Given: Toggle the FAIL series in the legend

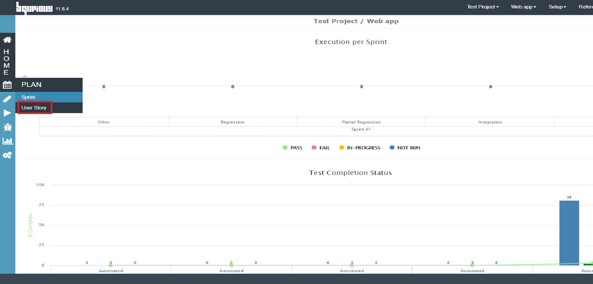Looking at the screenshot, I should click(x=321, y=148).
